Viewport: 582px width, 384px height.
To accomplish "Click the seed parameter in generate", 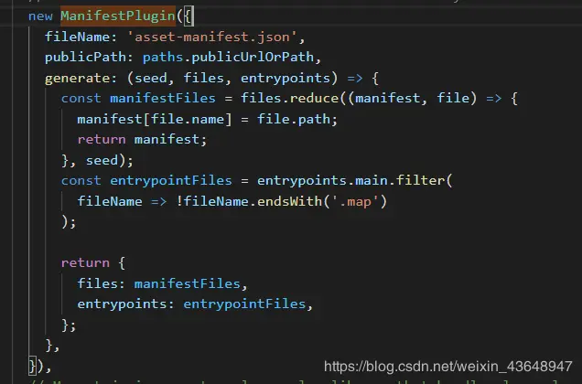I will coord(150,79).
